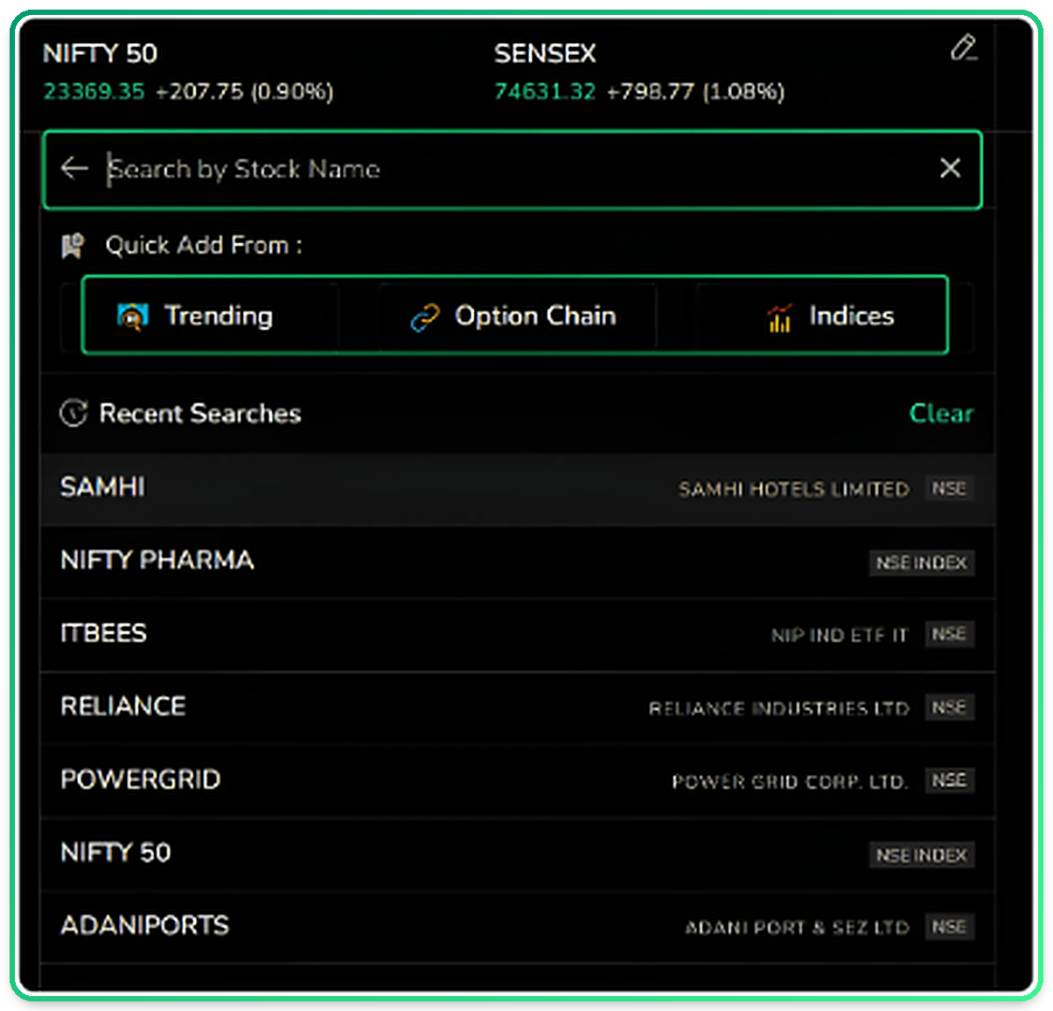This screenshot has height=1011, width=1053.
Task: Click the Quick Add From label
Action: click(204, 245)
